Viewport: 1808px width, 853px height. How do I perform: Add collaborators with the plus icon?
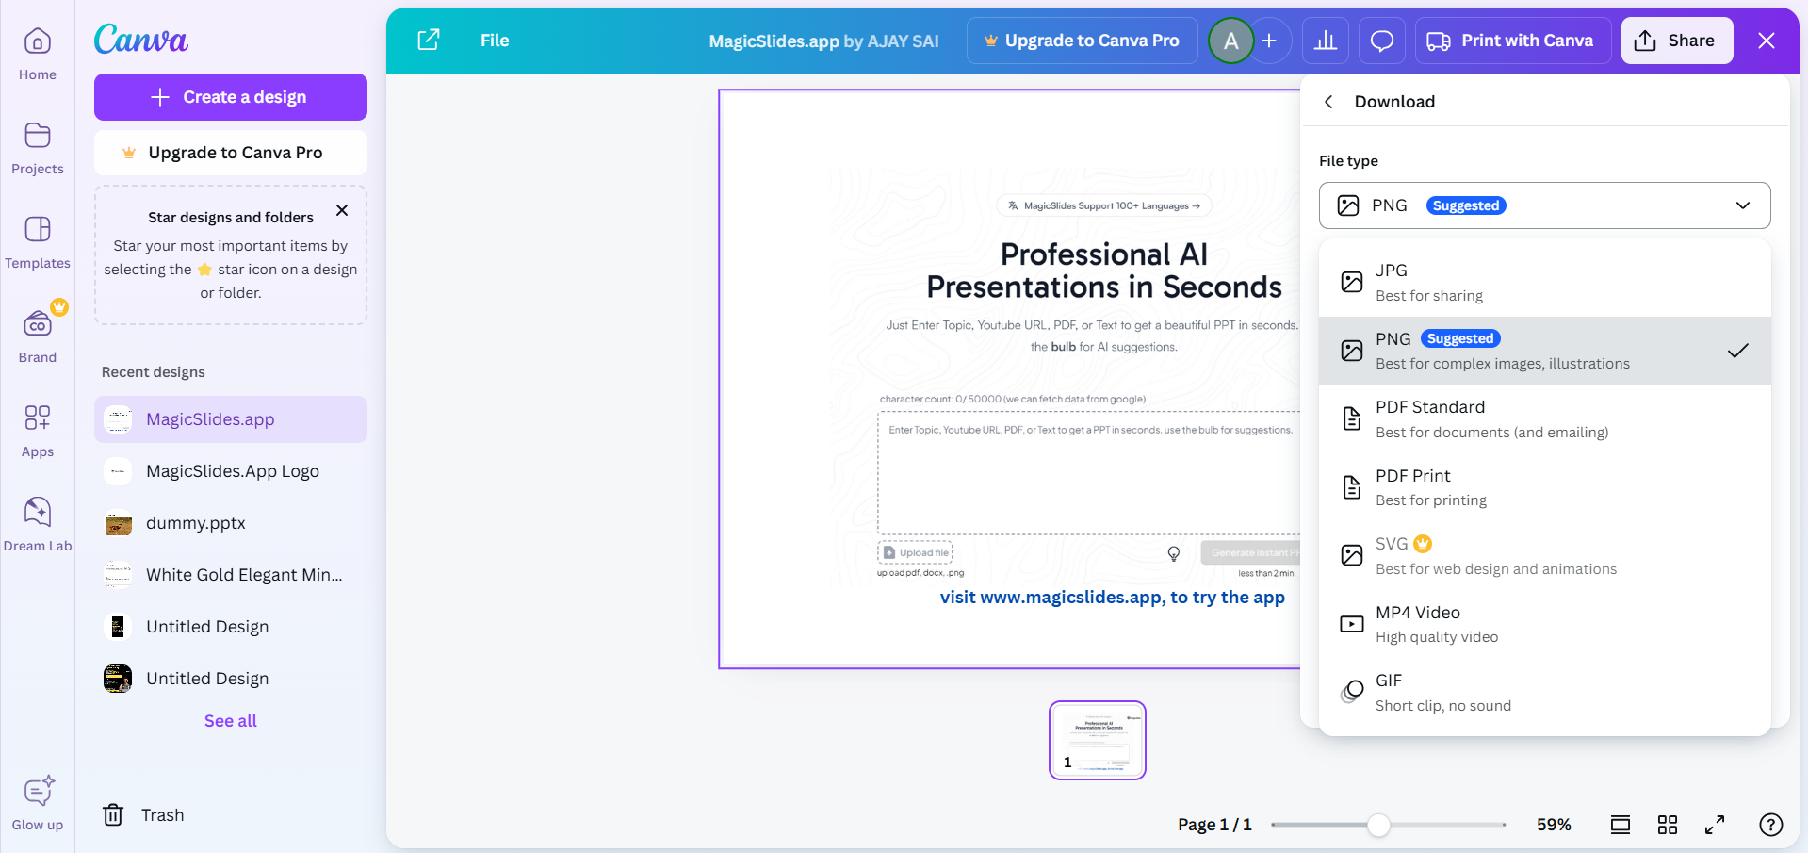1269,41
